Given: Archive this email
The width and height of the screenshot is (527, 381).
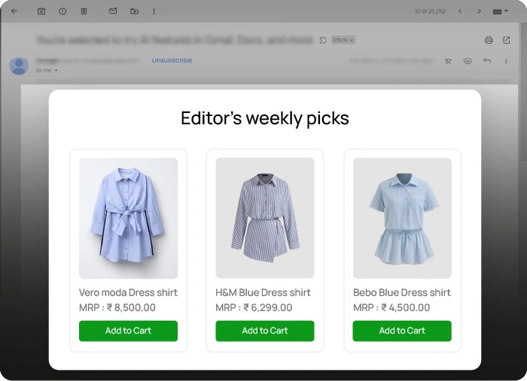Looking at the screenshot, I should [x=41, y=11].
